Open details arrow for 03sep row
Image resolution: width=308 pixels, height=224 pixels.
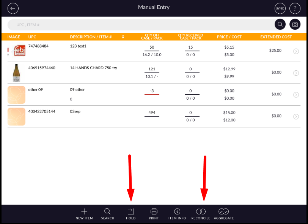pos(296,116)
